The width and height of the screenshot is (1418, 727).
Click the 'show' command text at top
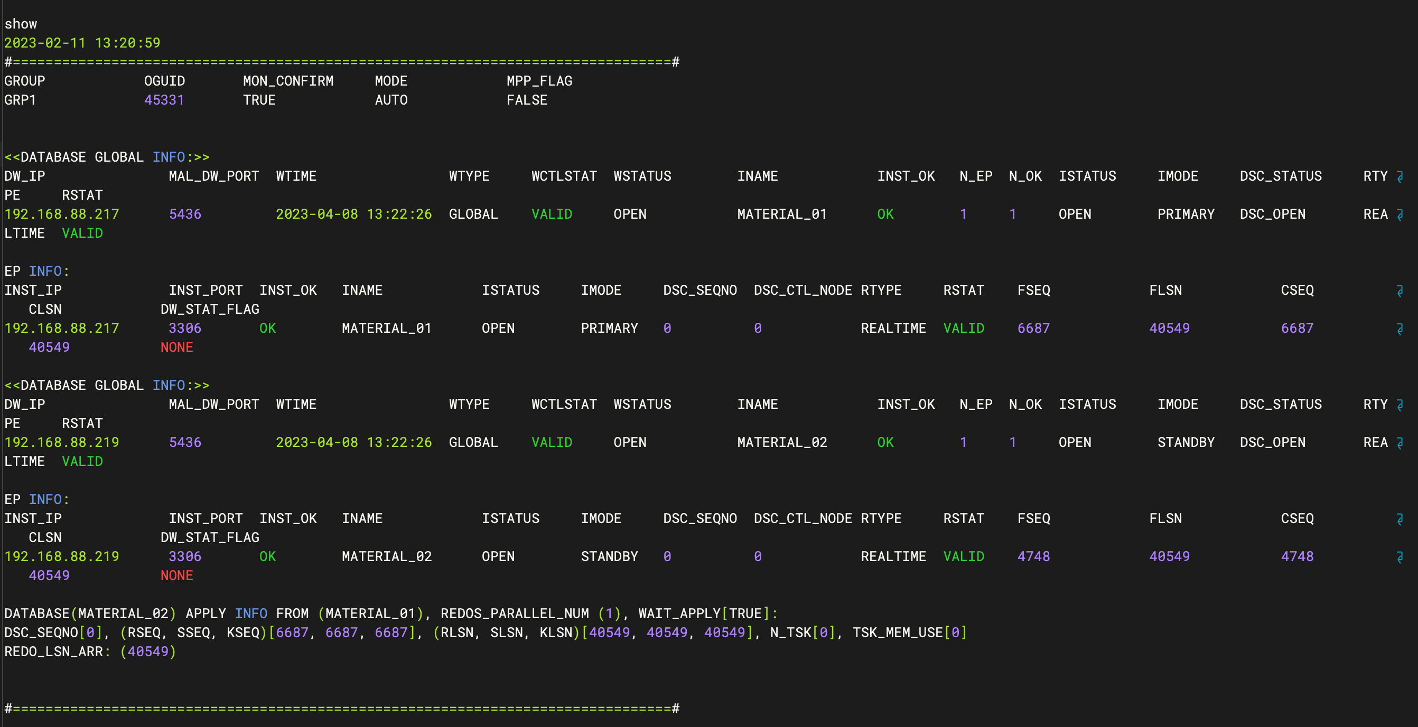click(21, 24)
